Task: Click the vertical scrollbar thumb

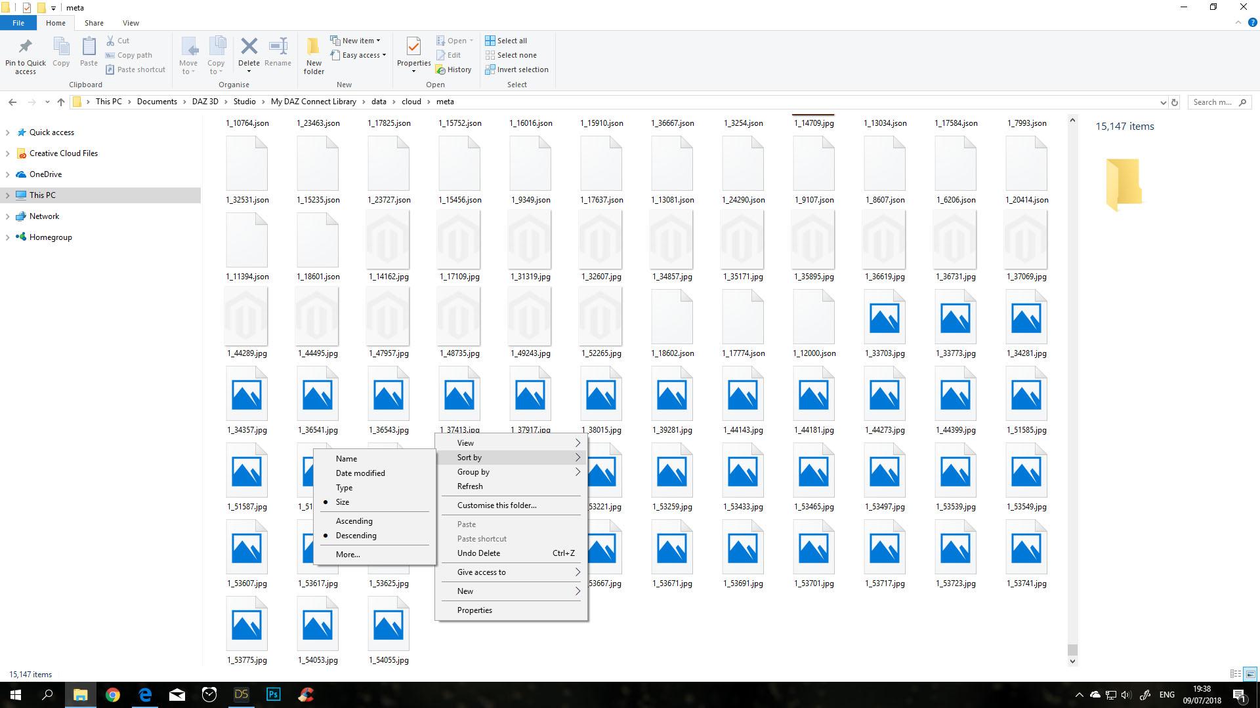Action: click(x=1072, y=650)
